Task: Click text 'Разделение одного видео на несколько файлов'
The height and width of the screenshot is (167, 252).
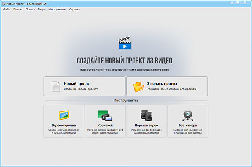Action: coord(147,131)
